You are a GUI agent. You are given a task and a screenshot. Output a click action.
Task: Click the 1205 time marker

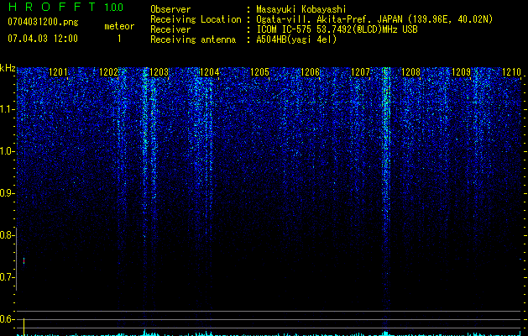[259, 72]
